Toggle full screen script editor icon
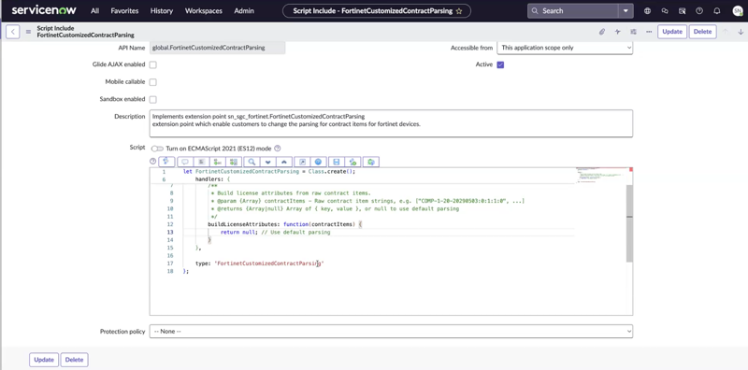748x370 pixels. [301, 163]
